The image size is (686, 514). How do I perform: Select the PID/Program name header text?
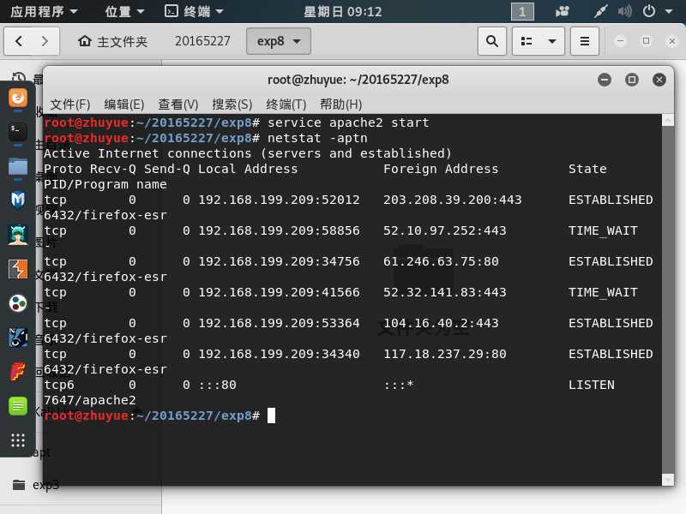[x=105, y=184]
